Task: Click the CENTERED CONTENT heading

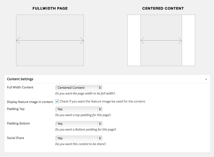Action: [163, 8]
